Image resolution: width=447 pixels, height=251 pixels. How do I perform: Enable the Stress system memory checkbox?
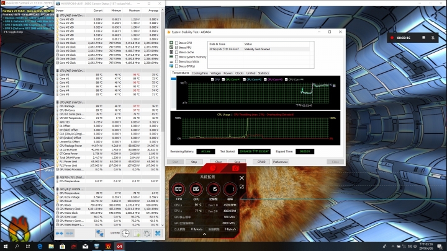(x=176, y=57)
